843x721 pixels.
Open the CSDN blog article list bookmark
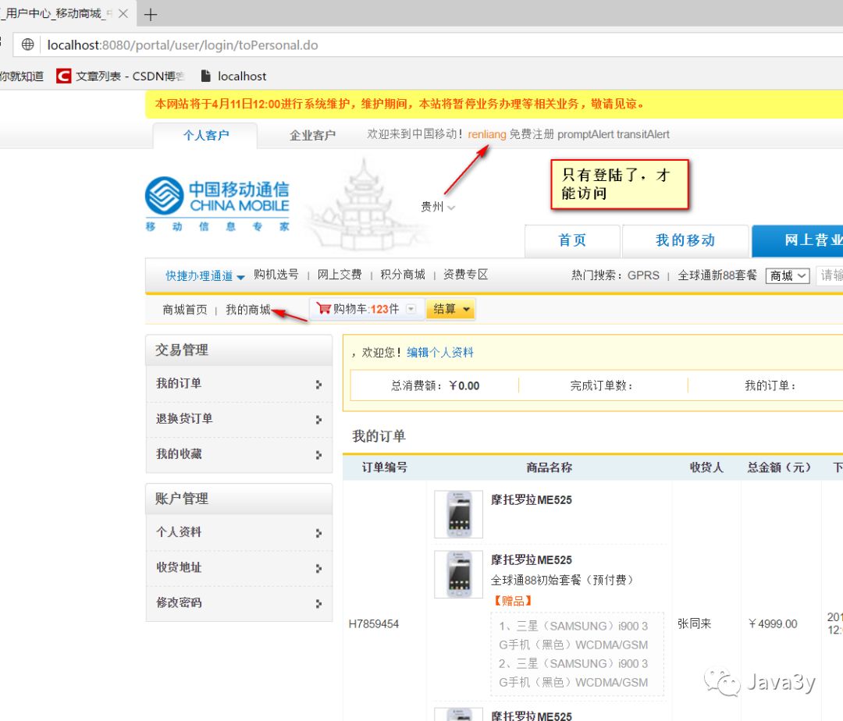pos(121,76)
